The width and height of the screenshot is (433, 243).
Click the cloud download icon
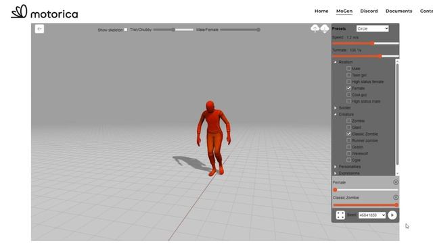[325, 28]
